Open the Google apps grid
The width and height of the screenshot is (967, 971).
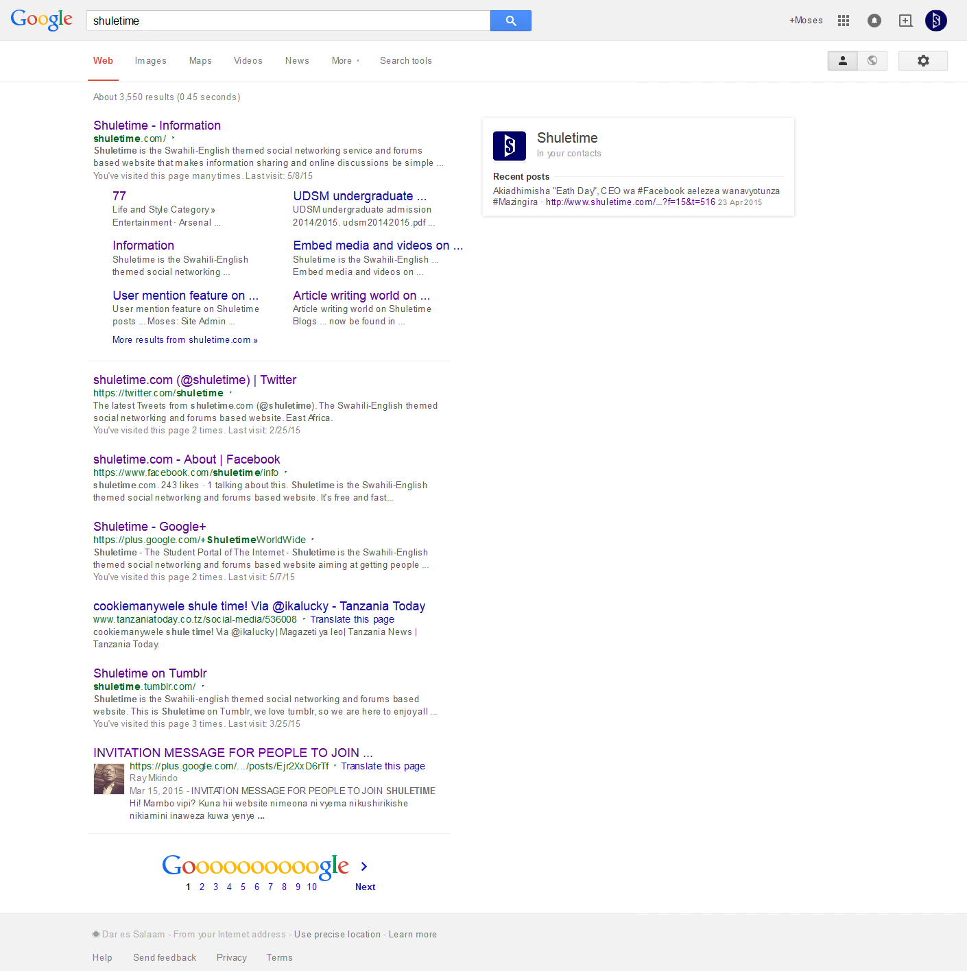[x=844, y=21]
